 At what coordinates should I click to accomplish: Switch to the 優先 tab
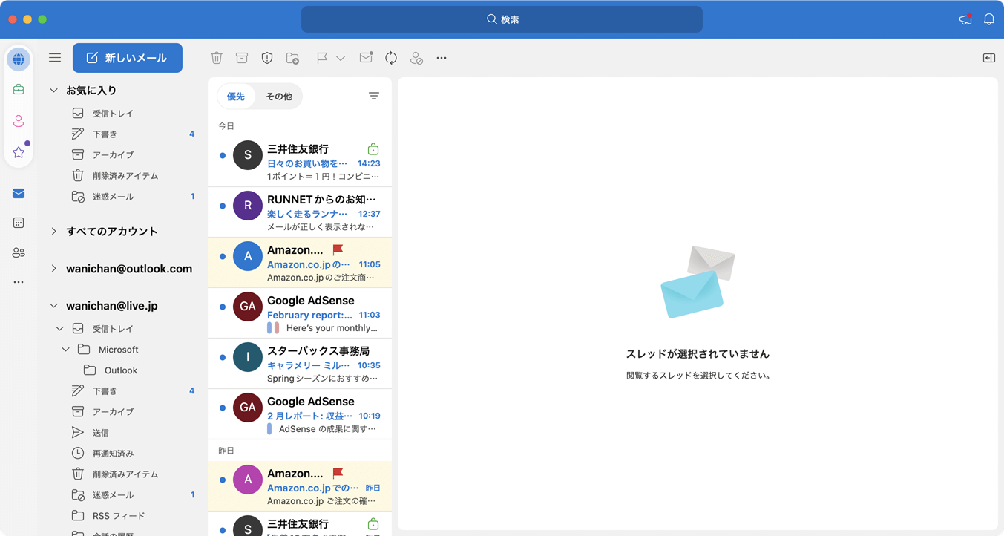[x=236, y=97]
